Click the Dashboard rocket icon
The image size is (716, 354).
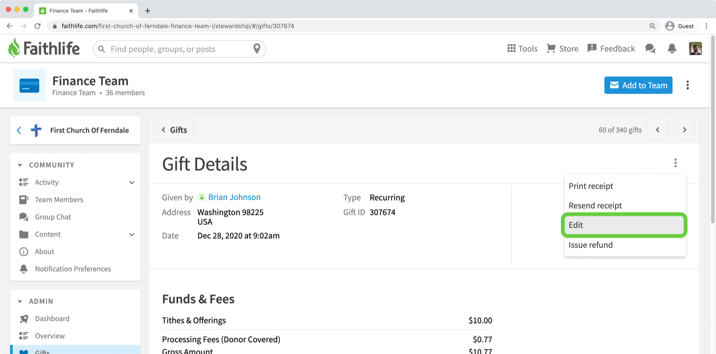click(24, 319)
